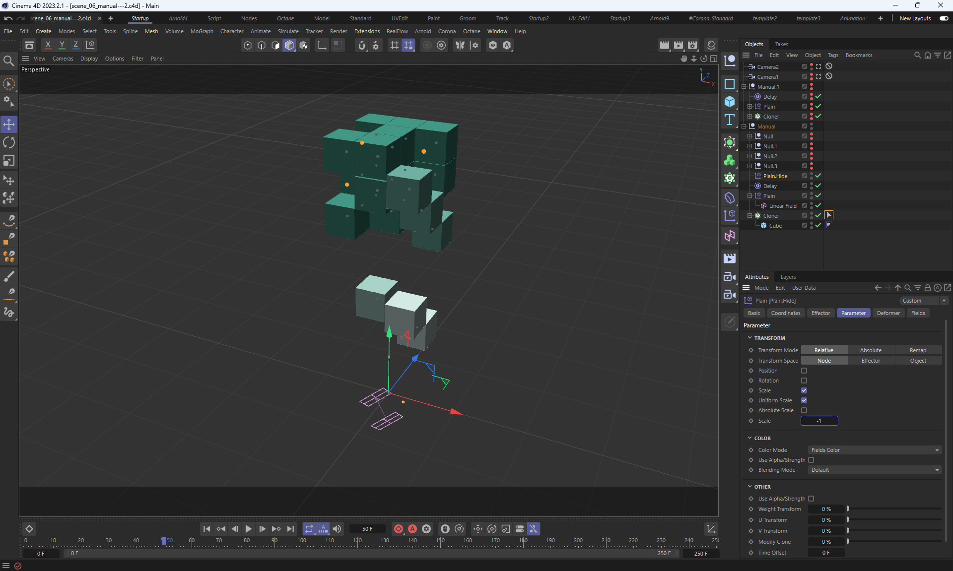This screenshot has width=953, height=571.
Task: Switch to the Deformer tab
Action: click(888, 313)
